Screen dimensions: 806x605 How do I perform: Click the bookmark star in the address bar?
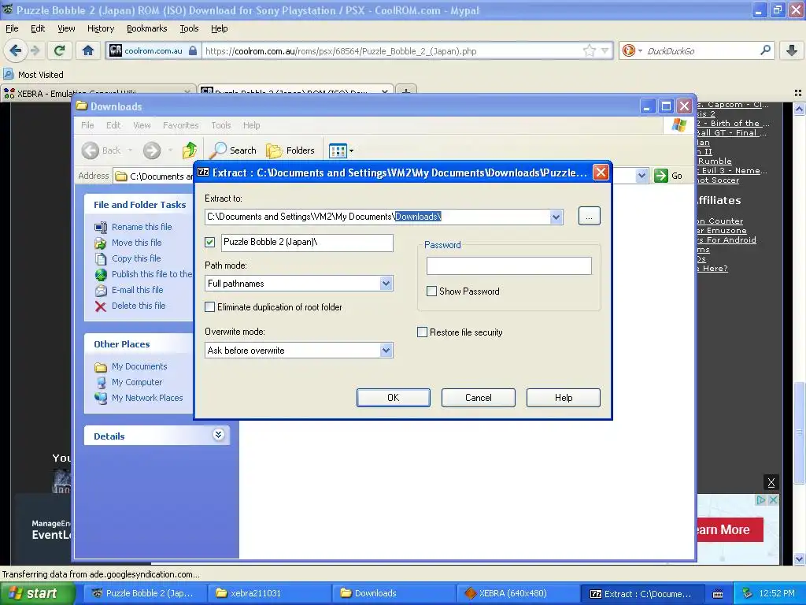[x=589, y=50]
